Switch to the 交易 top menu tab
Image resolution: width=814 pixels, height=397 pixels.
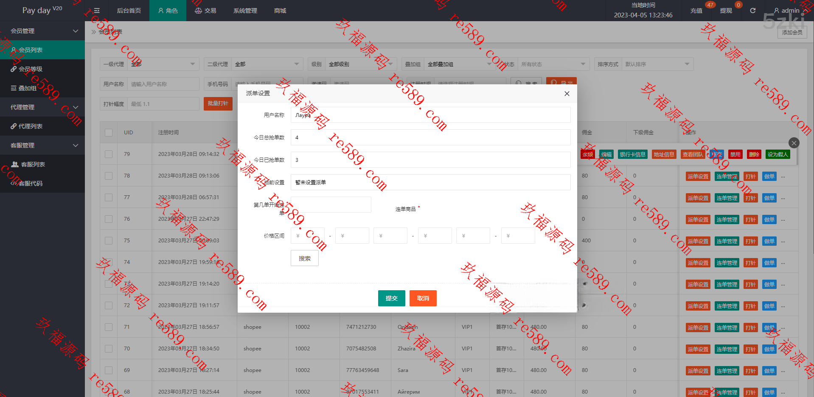205,11
